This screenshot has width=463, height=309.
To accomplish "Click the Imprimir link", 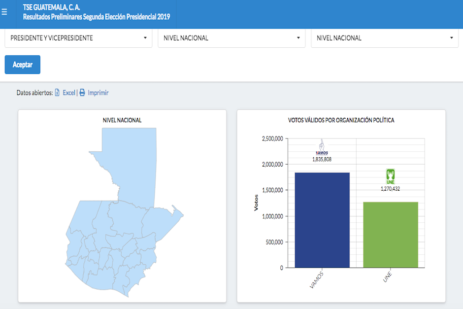I will (x=98, y=93).
